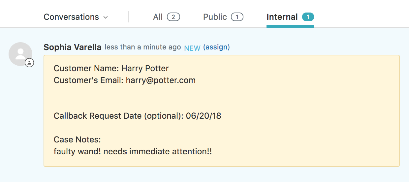Click Sophia Varella's avatar image
Screen dimensions: 409x182
pos(20,54)
